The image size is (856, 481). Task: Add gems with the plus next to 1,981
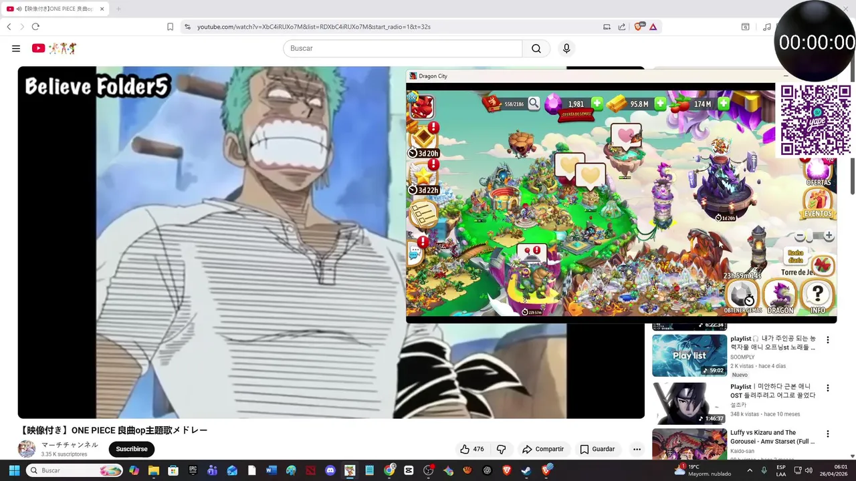click(597, 104)
